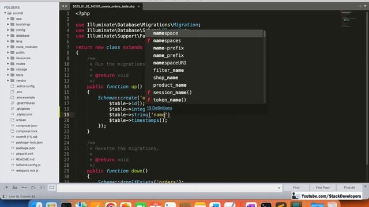Image resolution: width=369 pixels, height=207 pixels.
Task: Expand the resources folder arrow
Action: click(x=8, y=58)
